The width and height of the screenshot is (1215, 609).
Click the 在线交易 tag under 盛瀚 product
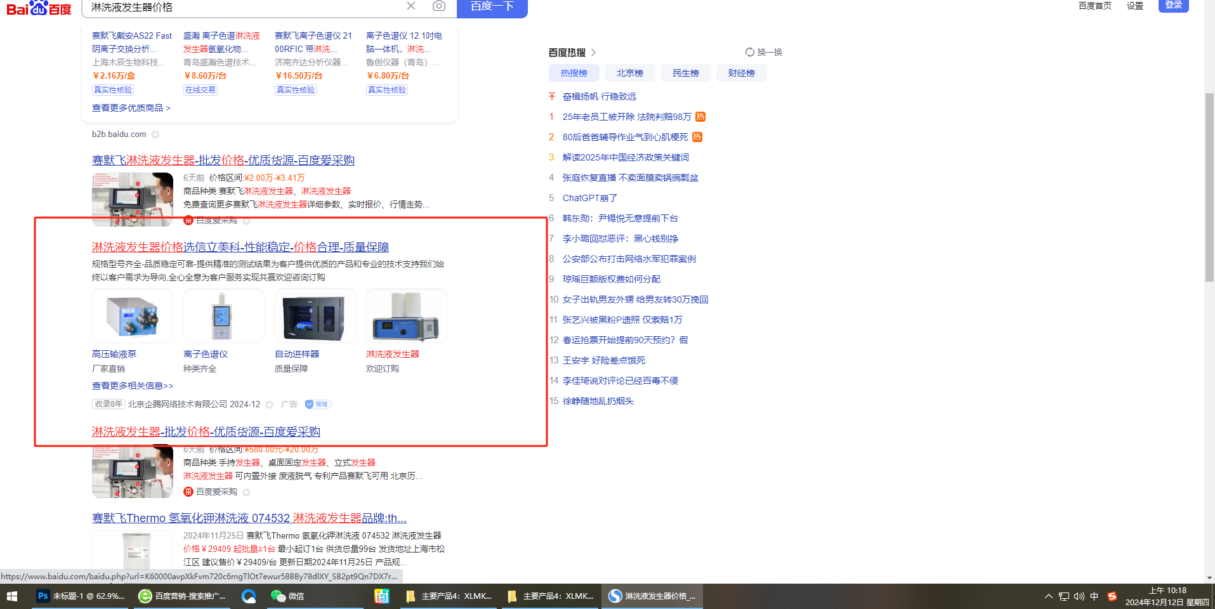200,90
